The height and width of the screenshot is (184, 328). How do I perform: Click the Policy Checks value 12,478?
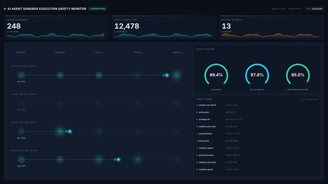pos(126,26)
